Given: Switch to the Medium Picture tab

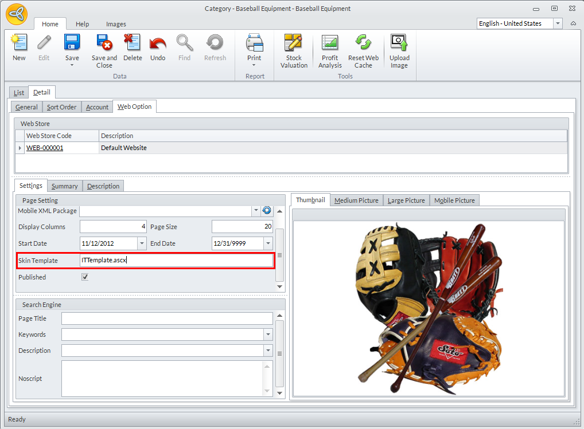Looking at the screenshot, I should click(x=356, y=200).
